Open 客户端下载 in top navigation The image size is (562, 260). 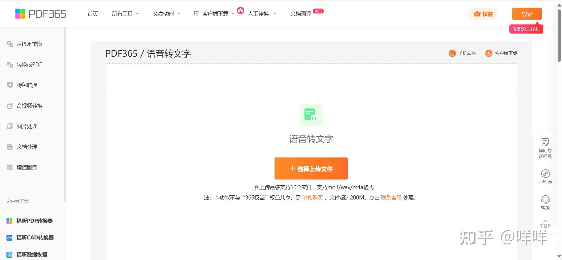pos(215,14)
